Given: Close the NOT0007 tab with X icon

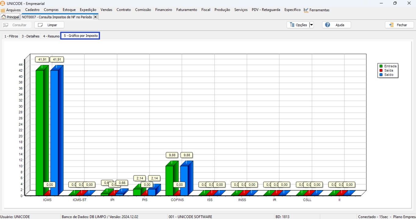Looking at the screenshot, I should coord(95,17).
